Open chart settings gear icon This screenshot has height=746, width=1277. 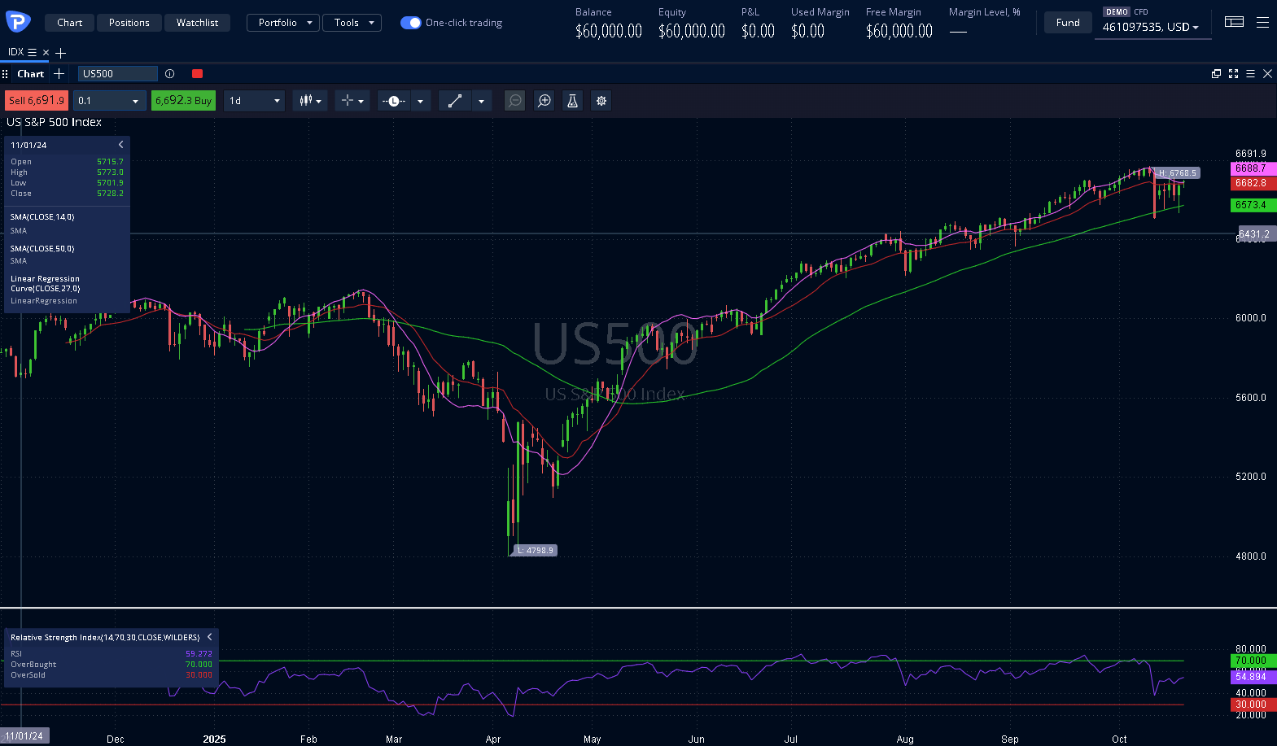pyautogui.click(x=601, y=101)
